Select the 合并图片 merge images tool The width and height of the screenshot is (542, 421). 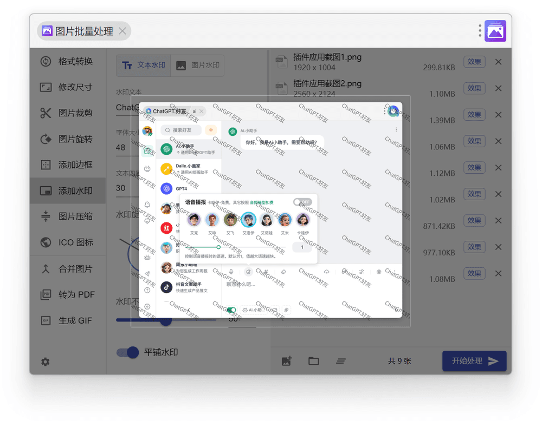68,269
